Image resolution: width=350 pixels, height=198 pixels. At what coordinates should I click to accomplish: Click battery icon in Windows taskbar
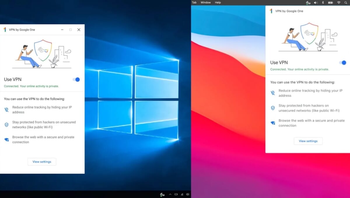click(176, 194)
